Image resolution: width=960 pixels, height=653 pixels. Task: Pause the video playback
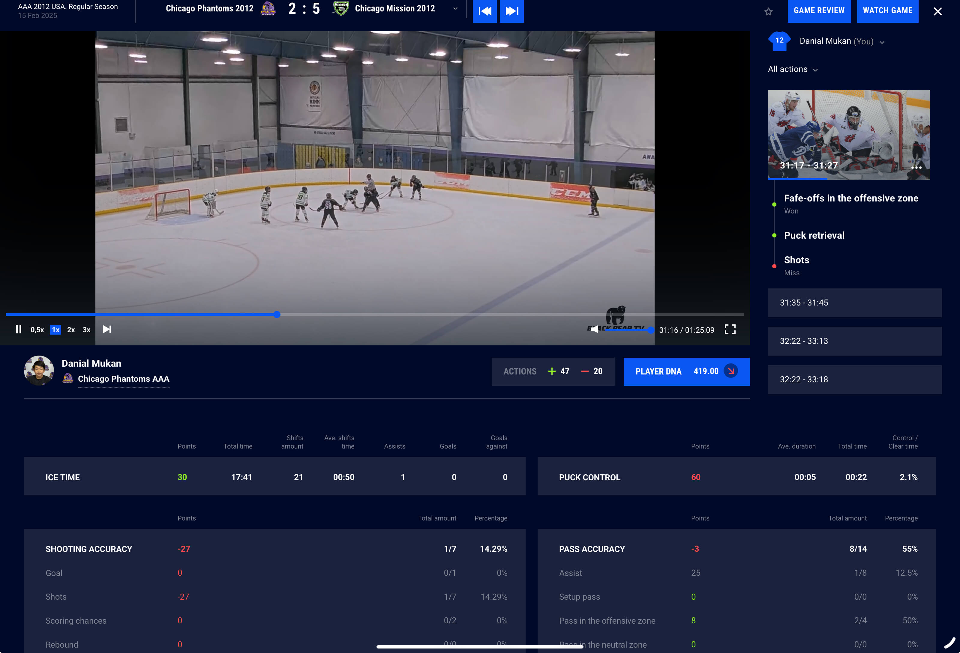18,329
